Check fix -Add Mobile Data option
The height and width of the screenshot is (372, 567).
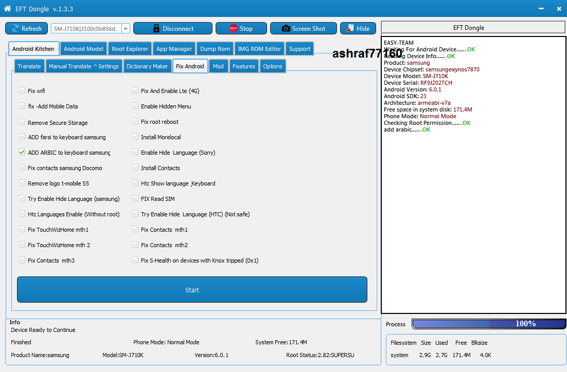[x=22, y=106]
